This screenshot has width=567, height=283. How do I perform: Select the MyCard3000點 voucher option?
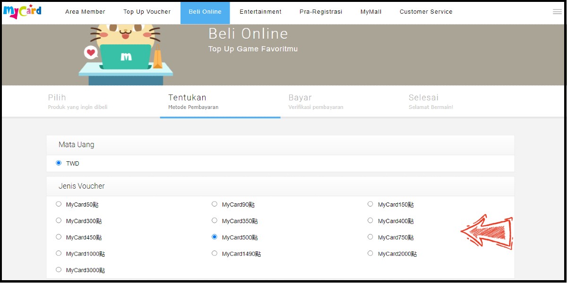[x=59, y=270]
